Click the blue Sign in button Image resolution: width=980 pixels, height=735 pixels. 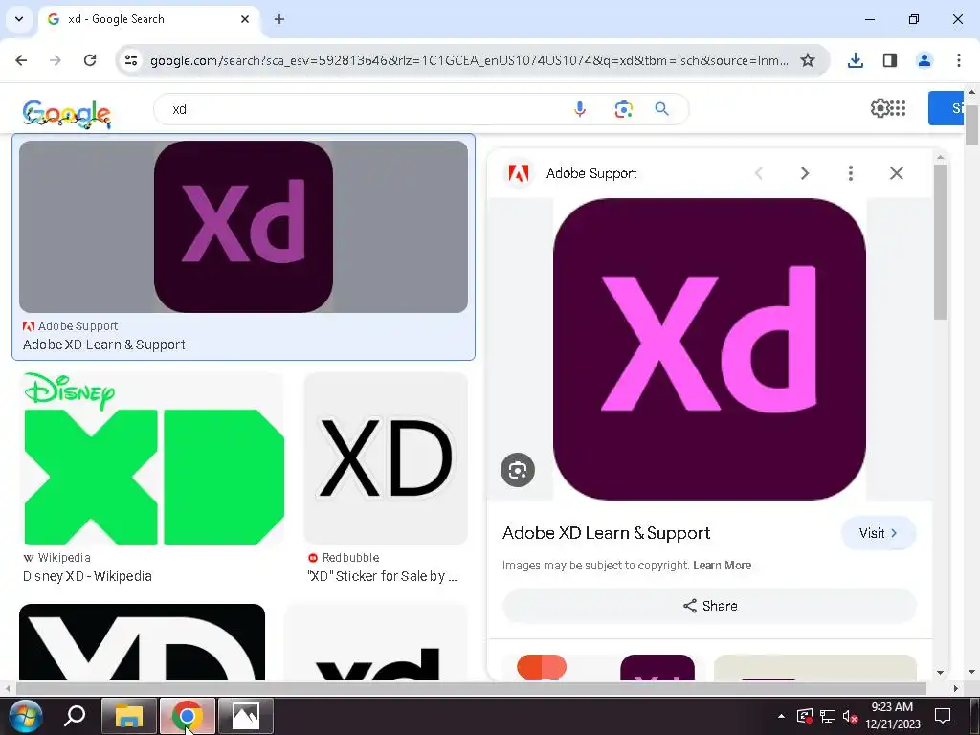[946, 108]
